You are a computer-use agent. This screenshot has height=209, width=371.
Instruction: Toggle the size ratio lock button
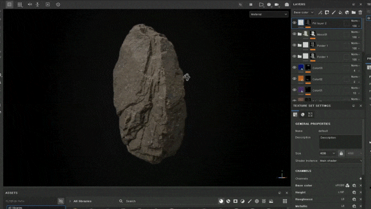point(341,153)
